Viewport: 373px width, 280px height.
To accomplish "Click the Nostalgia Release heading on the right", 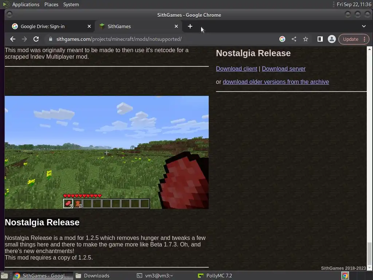I will point(253,53).
